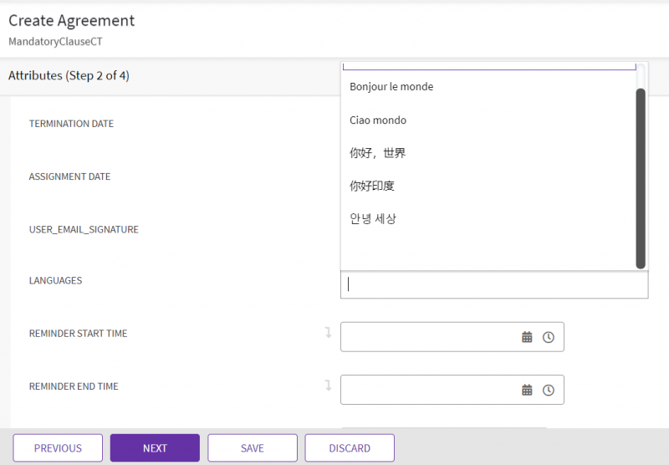The width and height of the screenshot is (669, 465).
Task: Choose "Ciao mondo" language option
Action: [378, 120]
